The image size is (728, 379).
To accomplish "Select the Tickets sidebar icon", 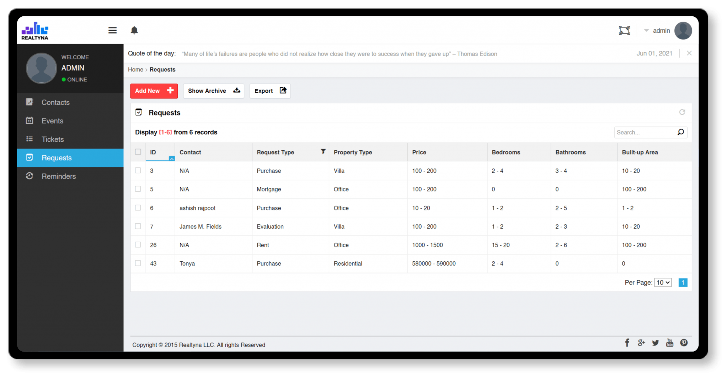I will (x=30, y=139).
